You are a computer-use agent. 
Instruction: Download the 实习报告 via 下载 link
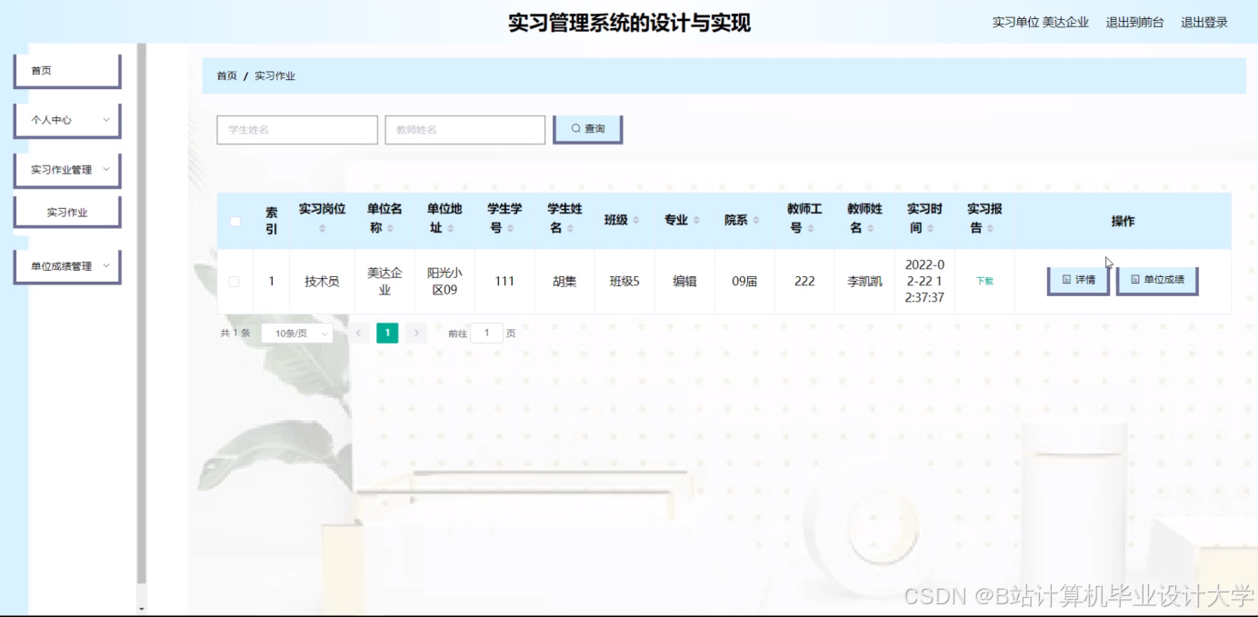984,282
